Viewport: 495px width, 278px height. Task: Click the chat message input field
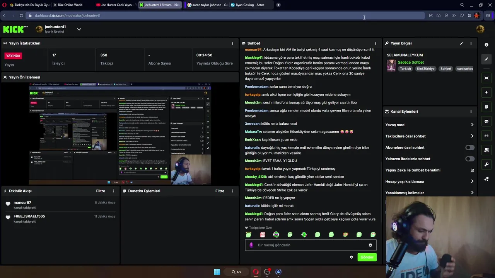pyautogui.click(x=311, y=245)
